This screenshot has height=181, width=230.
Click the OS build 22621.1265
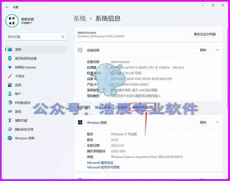(118, 151)
